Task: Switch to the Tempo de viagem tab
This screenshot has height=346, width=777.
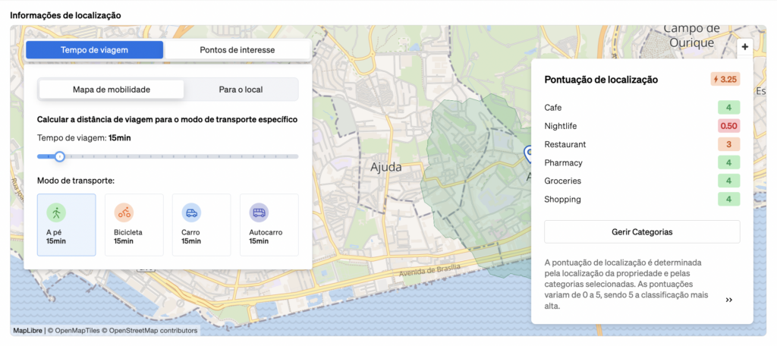Action: [95, 50]
